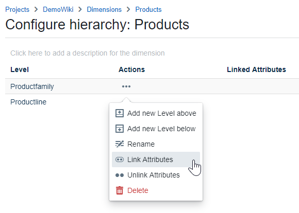Viewport: 299px width, 213px height.
Task: Click the Link Attributes chain icon
Action: pos(120,159)
